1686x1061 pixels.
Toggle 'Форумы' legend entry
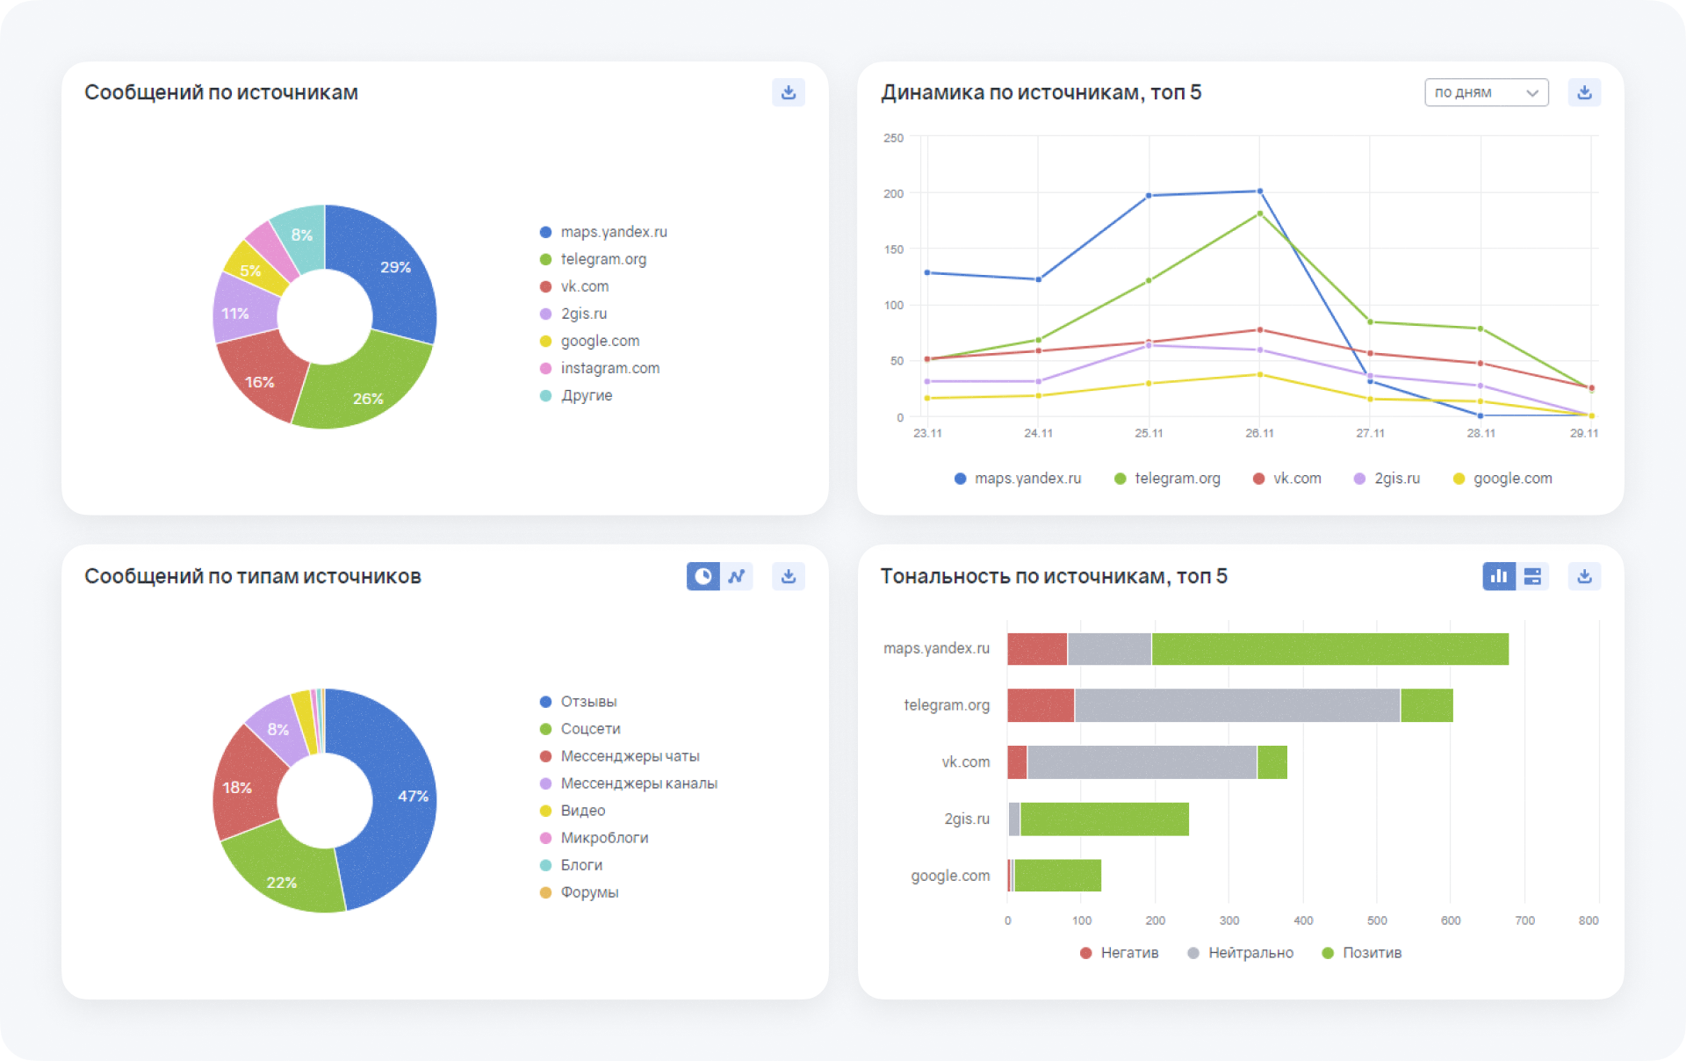point(579,892)
